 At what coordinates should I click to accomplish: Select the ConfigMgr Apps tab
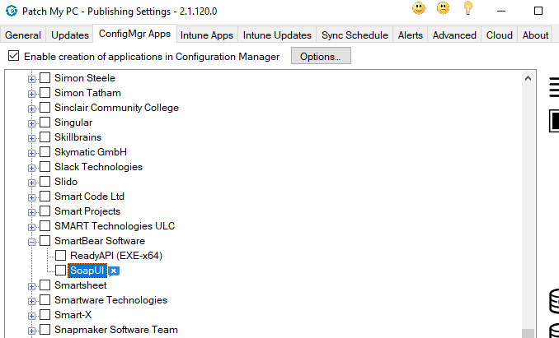pyautogui.click(x=134, y=34)
